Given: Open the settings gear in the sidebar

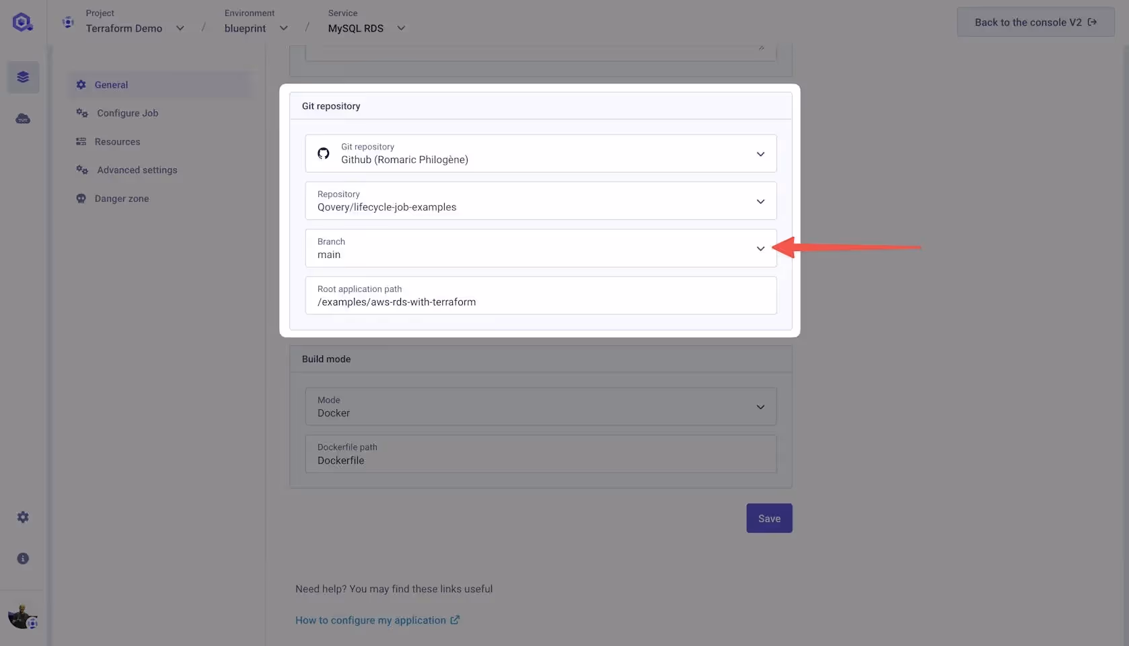Looking at the screenshot, I should [x=22, y=516].
